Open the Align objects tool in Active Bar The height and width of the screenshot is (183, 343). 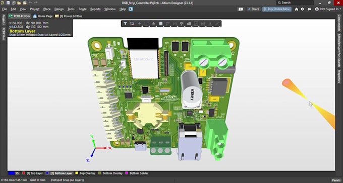153,24
